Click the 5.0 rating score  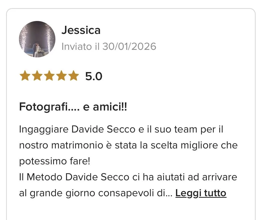click(94, 76)
